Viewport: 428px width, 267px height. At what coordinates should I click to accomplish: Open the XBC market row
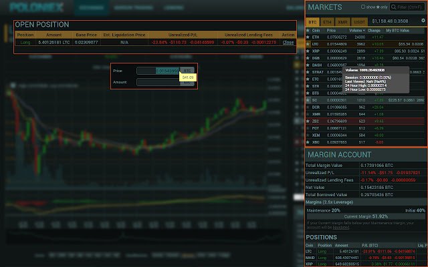click(x=366, y=142)
